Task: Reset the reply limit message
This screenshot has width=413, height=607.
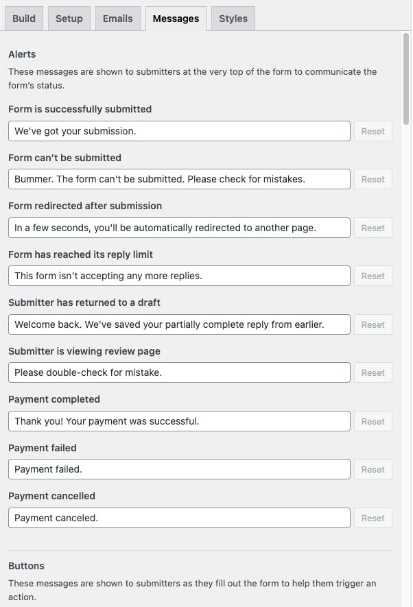Action: pos(373,276)
